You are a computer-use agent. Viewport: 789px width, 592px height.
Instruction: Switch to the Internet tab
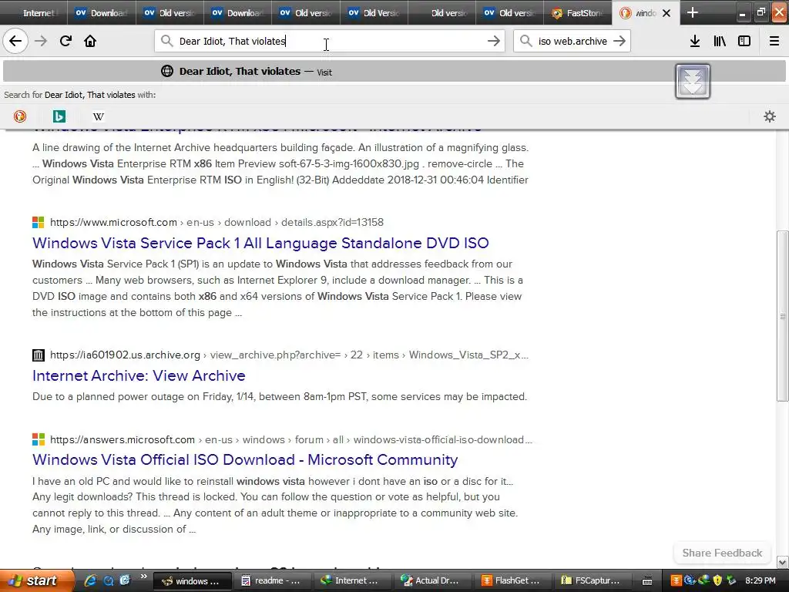click(34, 12)
